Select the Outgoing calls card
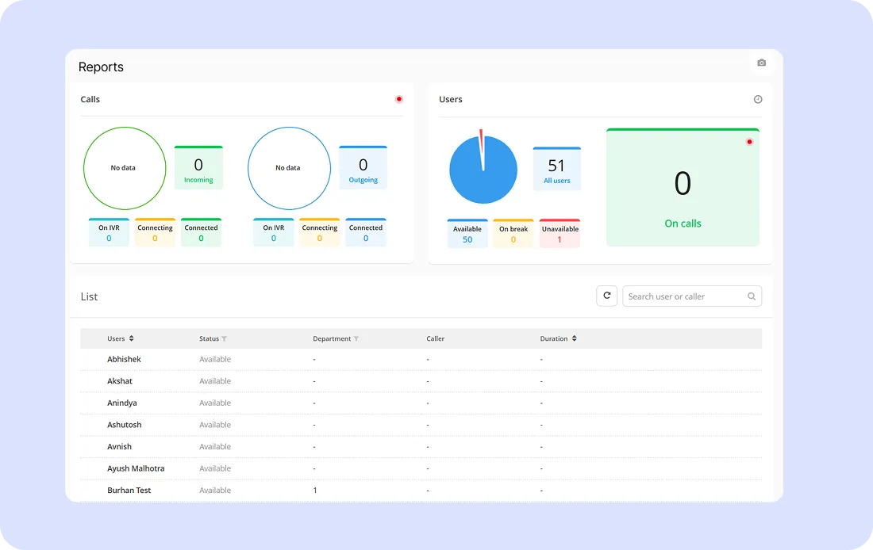Image resolution: width=873 pixels, height=550 pixels. 363,166
